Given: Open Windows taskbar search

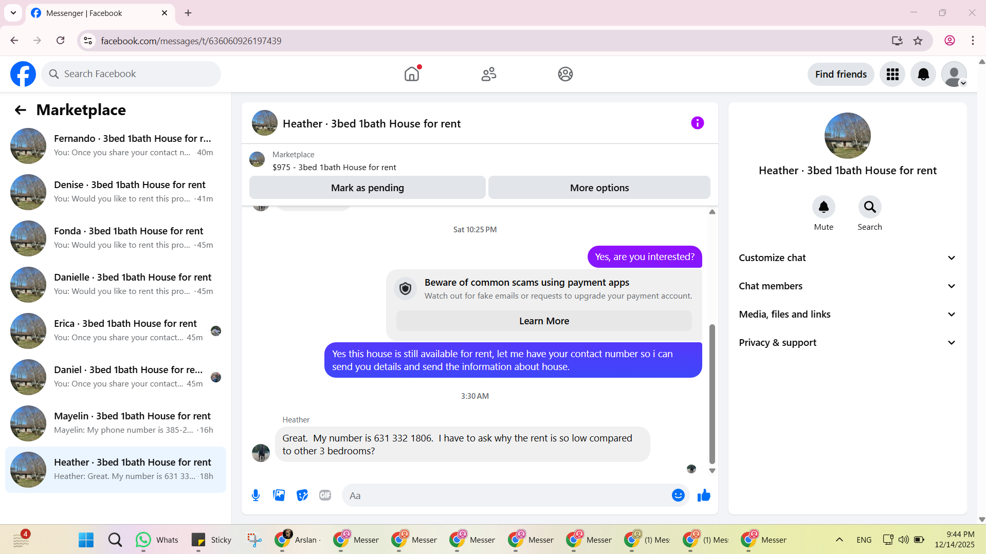Looking at the screenshot, I should coord(115,540).
